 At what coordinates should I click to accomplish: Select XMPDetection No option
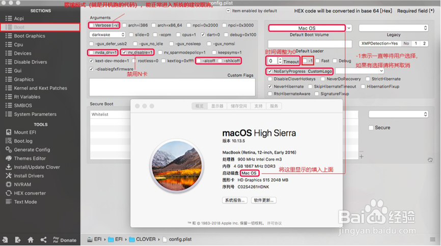pyautogui.click(x=406, y=44)
